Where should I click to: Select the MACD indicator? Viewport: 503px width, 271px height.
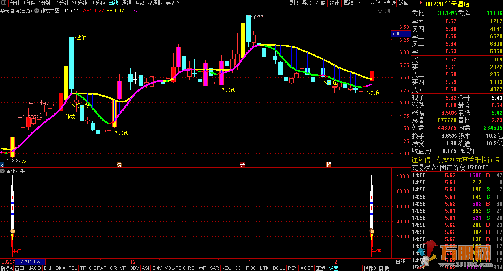[x=34, y=268]
